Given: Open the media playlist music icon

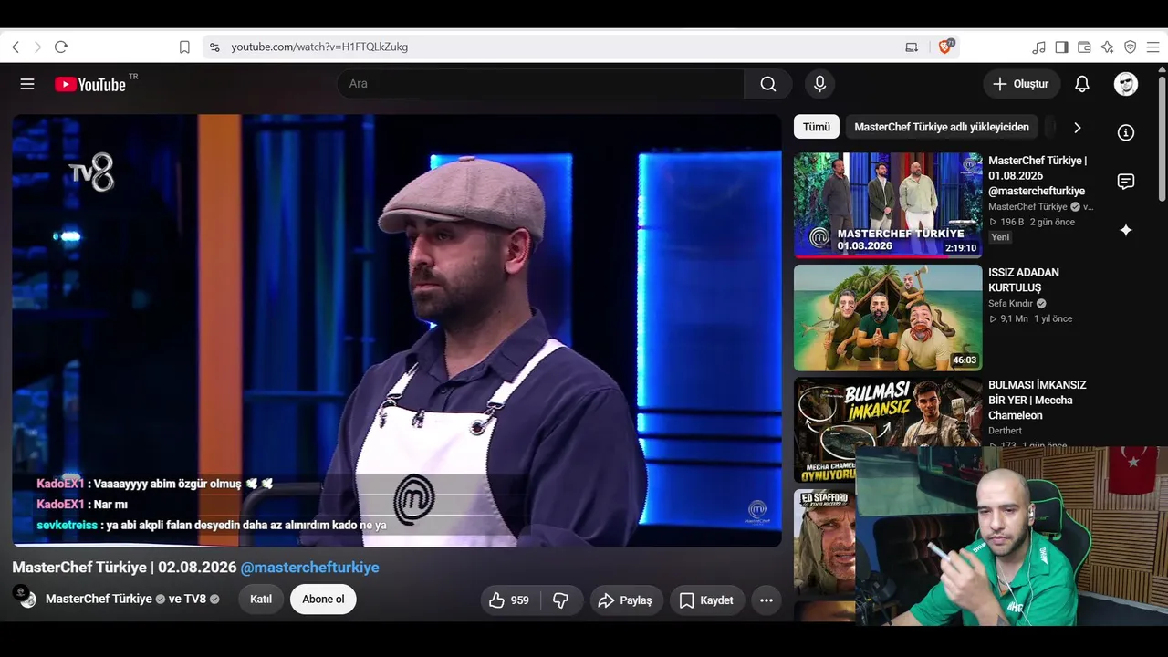Looking at the screenshot, I should click(x=1039, y=47).
